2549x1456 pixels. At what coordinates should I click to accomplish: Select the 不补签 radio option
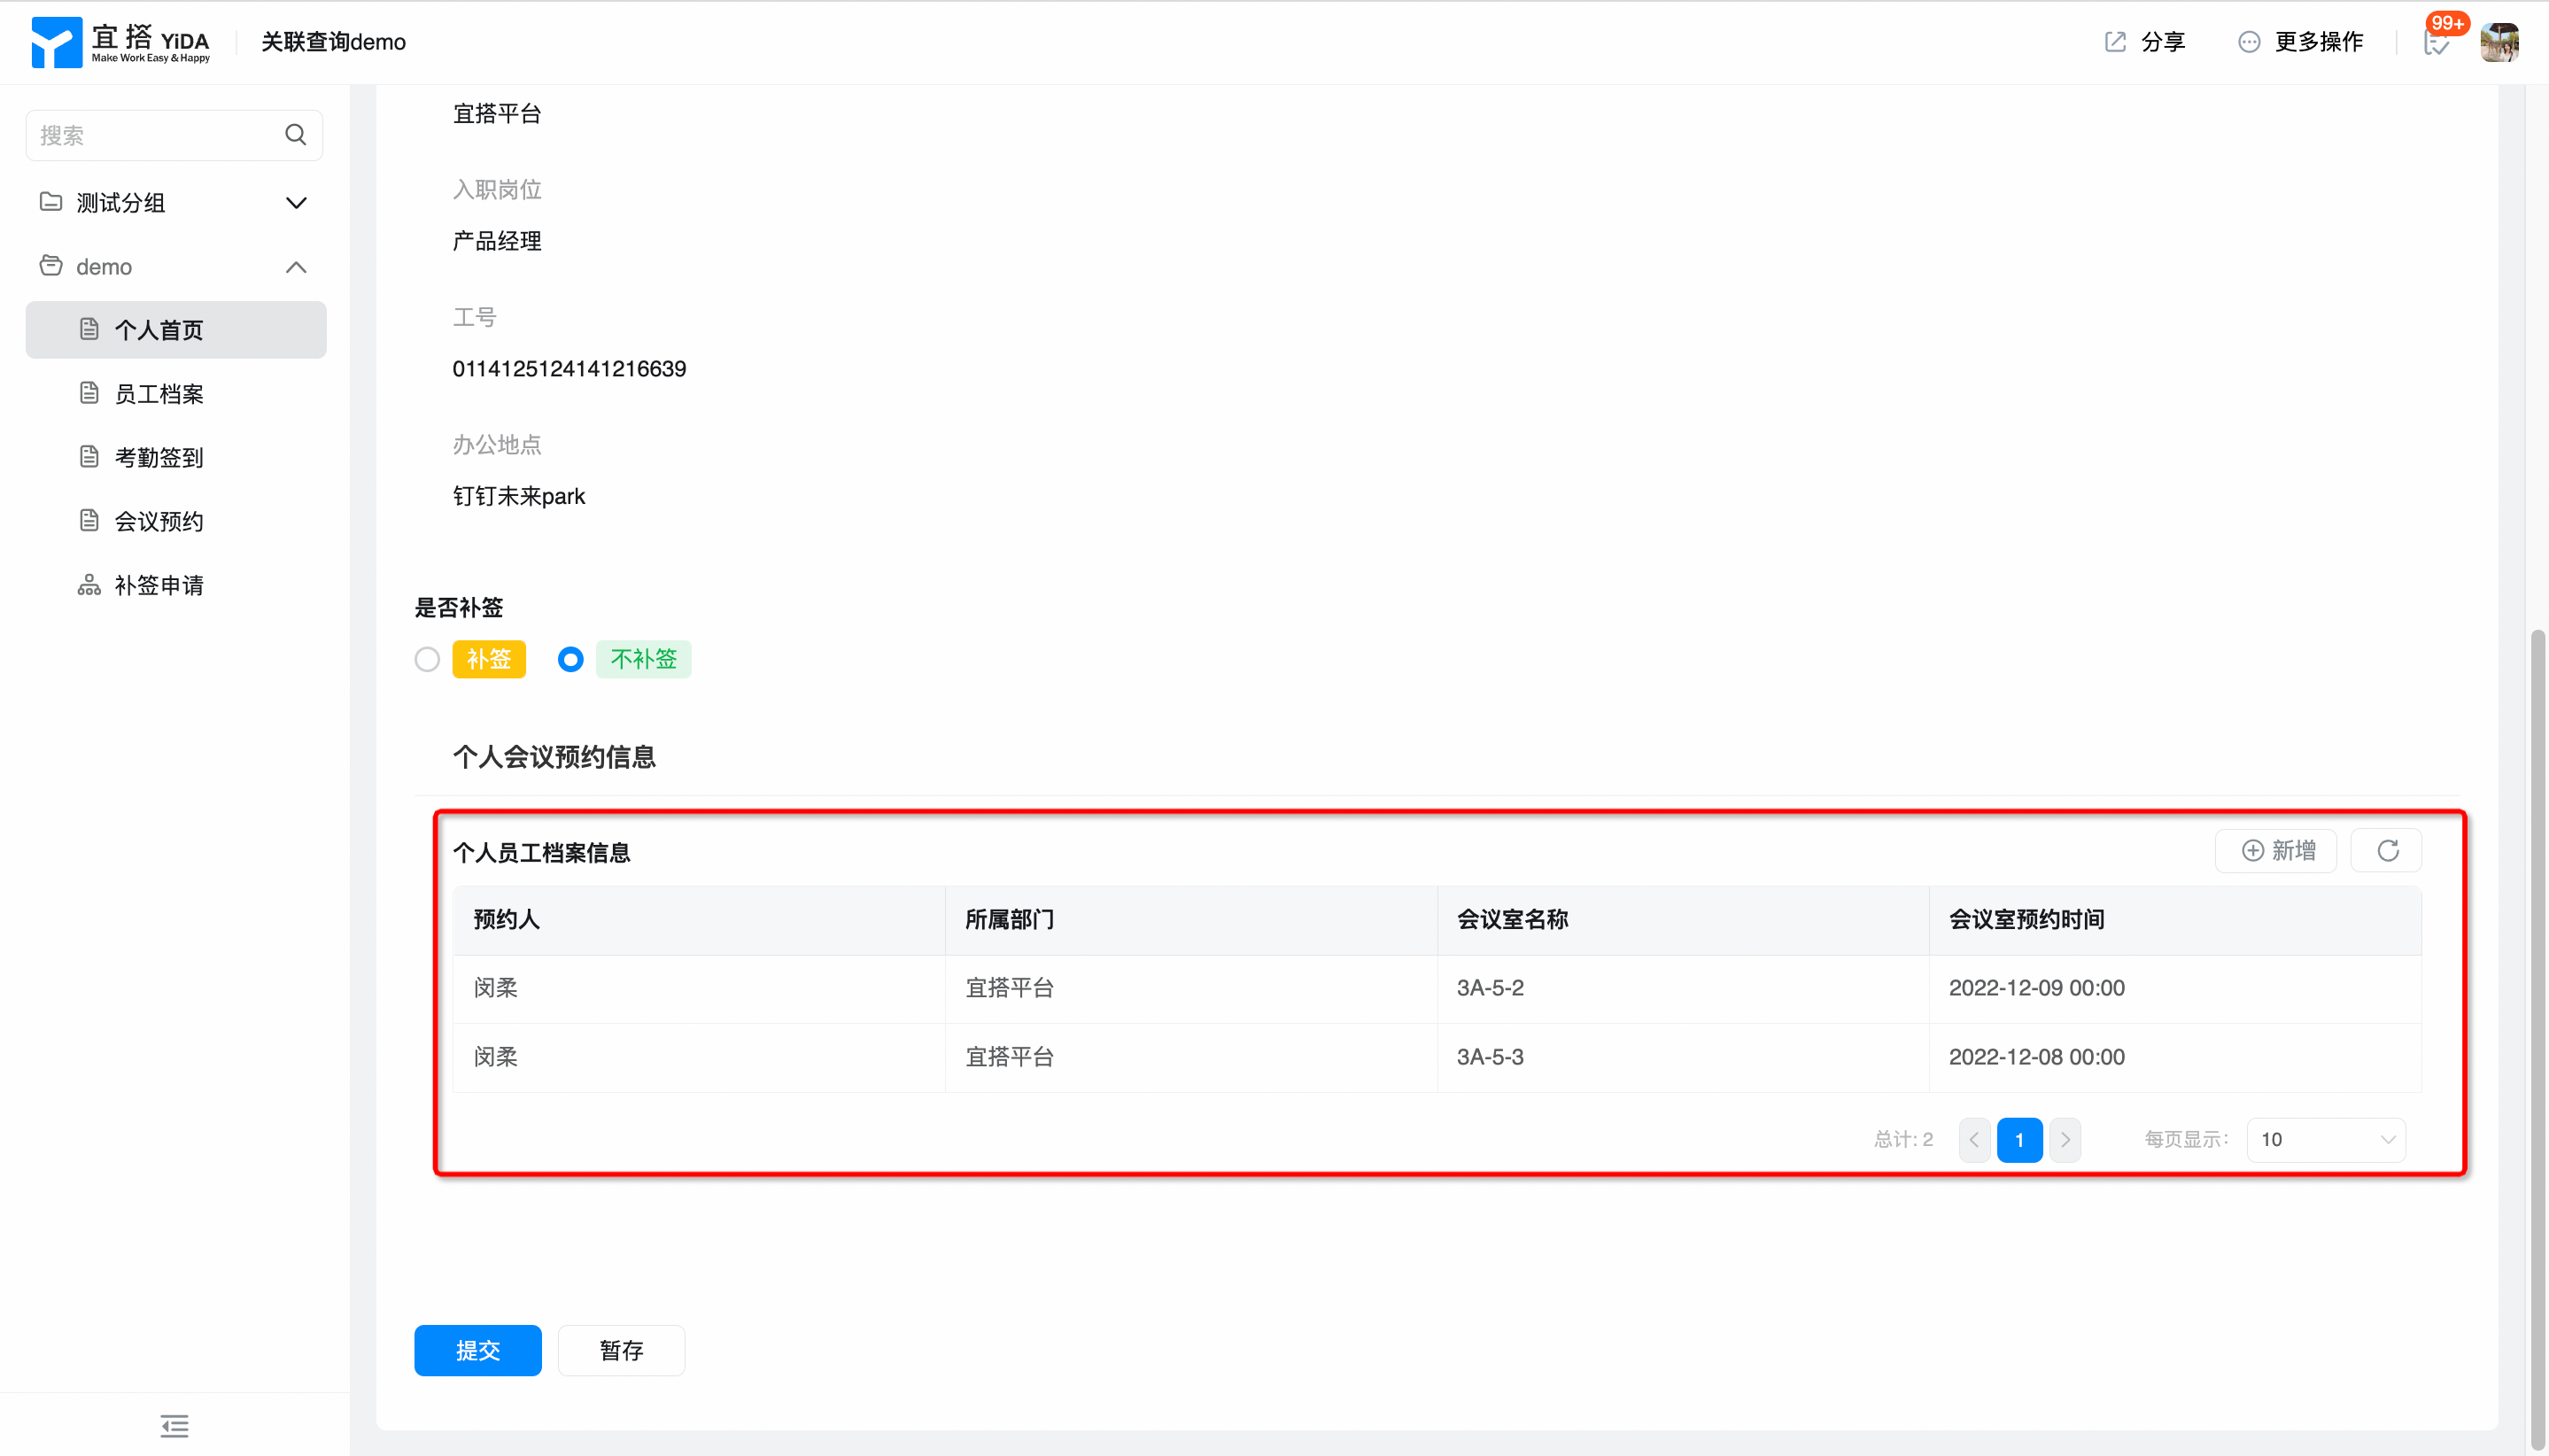(x=571, y=660)
